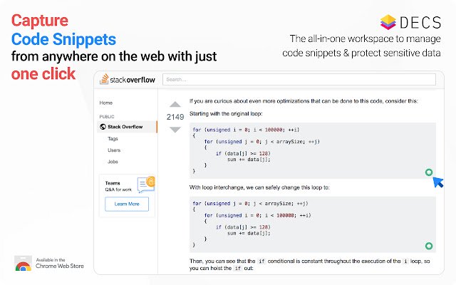This screenshot has height=285, width=456.
Task: Click the Stack Overflow search field
Action: [x=299, y=79]
